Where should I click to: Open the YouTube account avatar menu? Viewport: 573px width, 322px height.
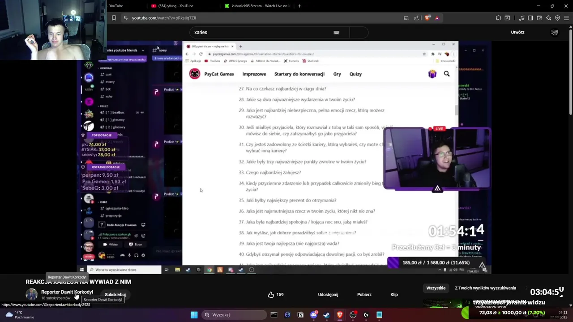pos(555,32)
